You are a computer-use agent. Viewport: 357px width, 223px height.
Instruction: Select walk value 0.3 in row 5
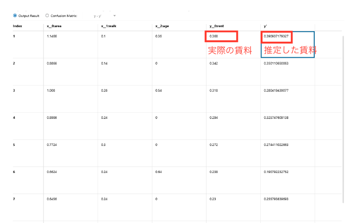point(103,145)
